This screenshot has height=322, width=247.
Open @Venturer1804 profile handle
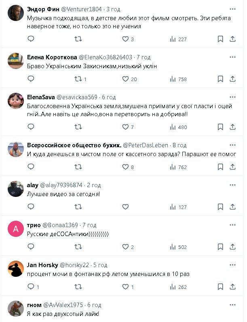[81, 9]
